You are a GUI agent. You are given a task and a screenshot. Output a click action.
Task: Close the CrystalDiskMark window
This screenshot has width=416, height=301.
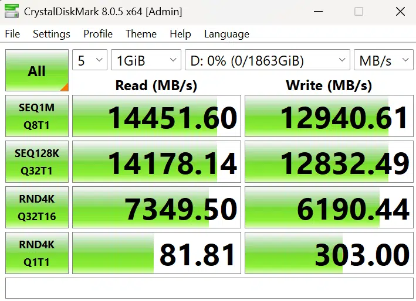tap(400, 12)
